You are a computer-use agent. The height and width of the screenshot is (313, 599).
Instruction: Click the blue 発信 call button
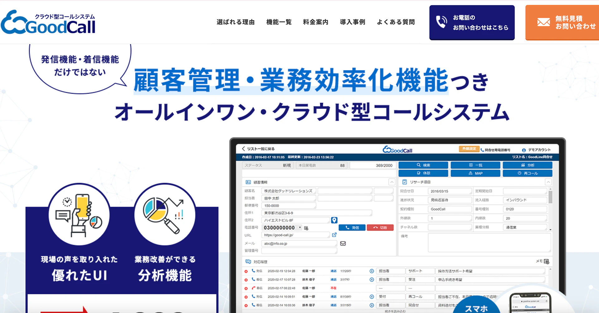point(352,228)
